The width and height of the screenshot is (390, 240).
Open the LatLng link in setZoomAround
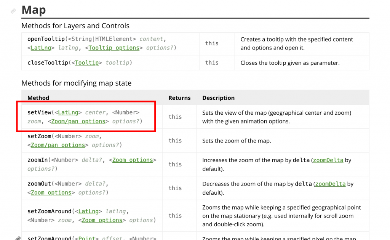pyautogui.click(x=88, y=211)
